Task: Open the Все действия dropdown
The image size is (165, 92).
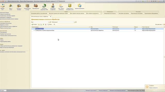Action: tap(159, 25)
